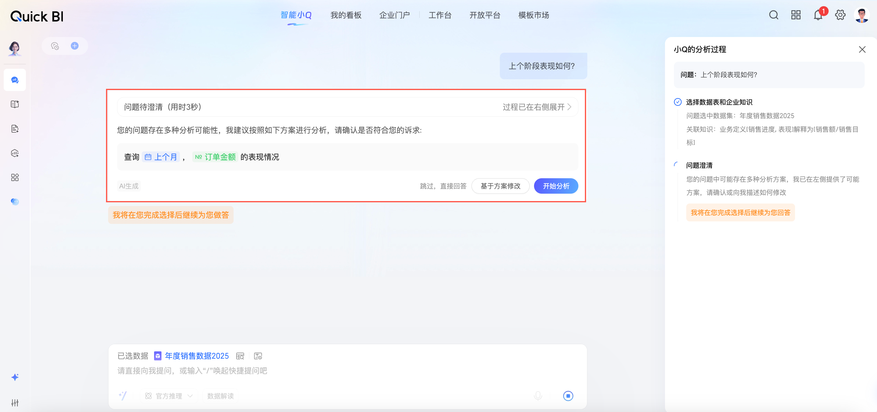The image size is (877, 412).
Task: Click the 基于方案修改 button
Action: (500, 186)
